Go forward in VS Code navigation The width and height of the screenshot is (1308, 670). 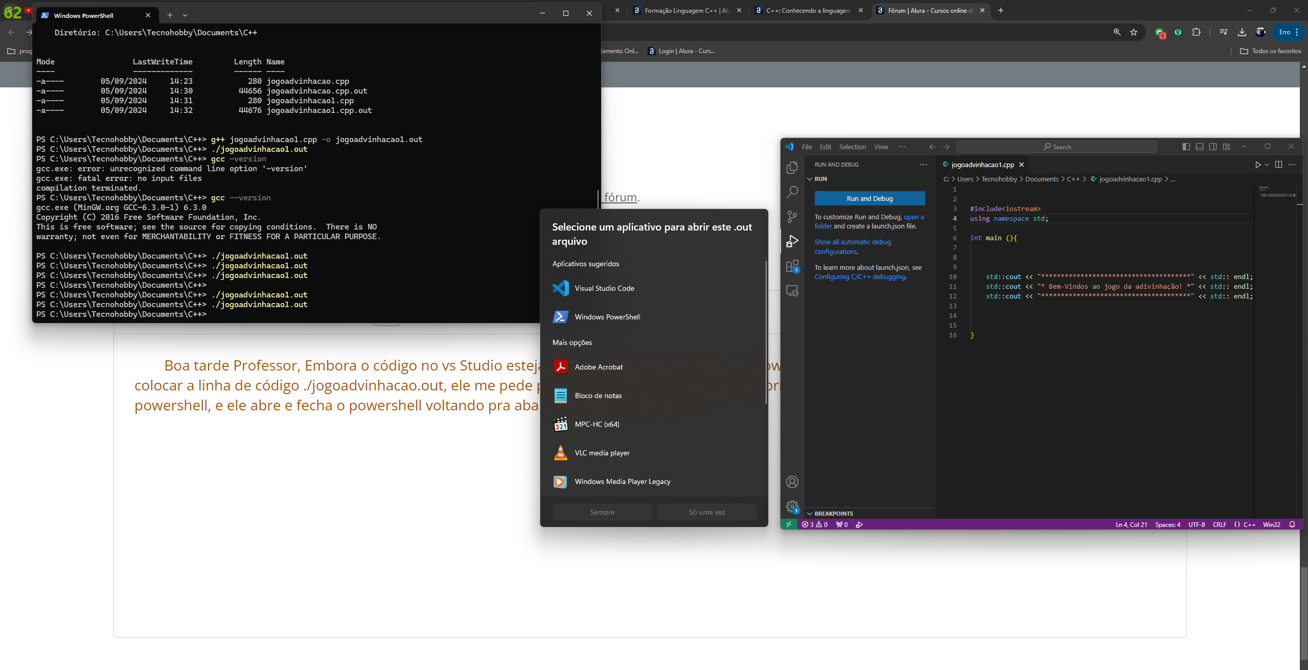tap(946, 147)
